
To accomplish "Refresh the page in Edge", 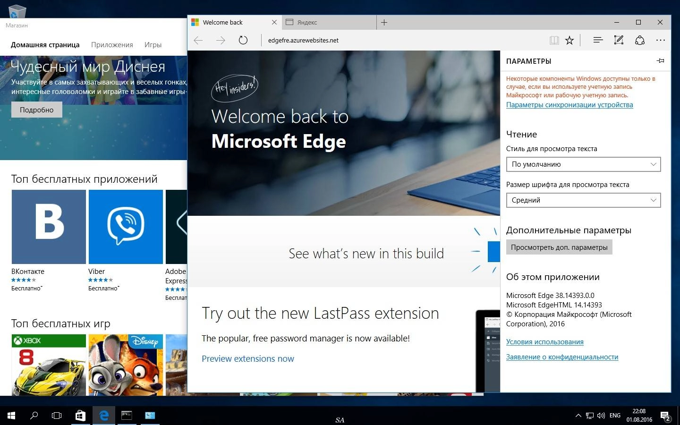I will pos(243,40).
